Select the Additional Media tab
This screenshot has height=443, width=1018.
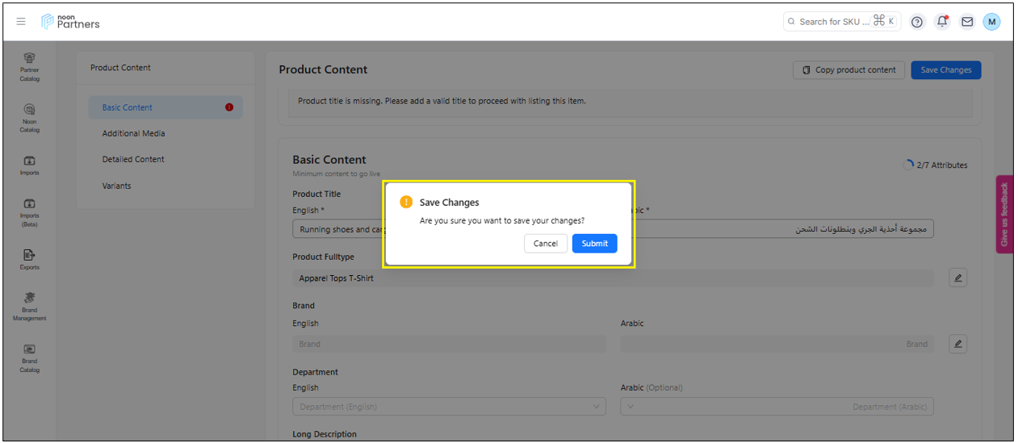pos(133,133)
